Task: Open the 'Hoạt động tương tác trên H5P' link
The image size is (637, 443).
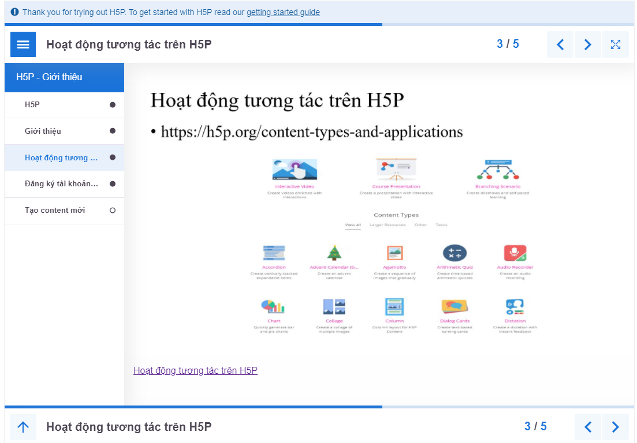Action: (195, 370)
